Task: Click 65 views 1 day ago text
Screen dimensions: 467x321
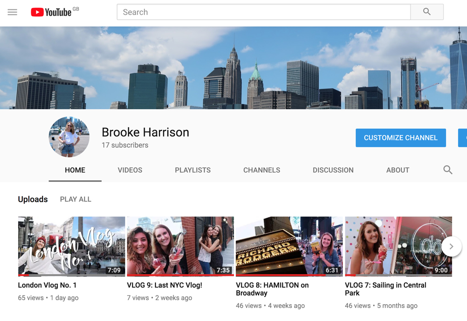Action: pyautogui.click(x=48, y=298)
